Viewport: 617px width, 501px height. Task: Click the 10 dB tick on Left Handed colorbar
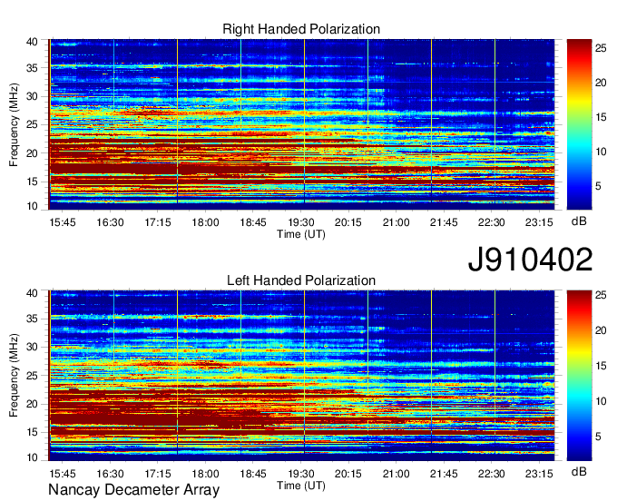tap(601, 401)
